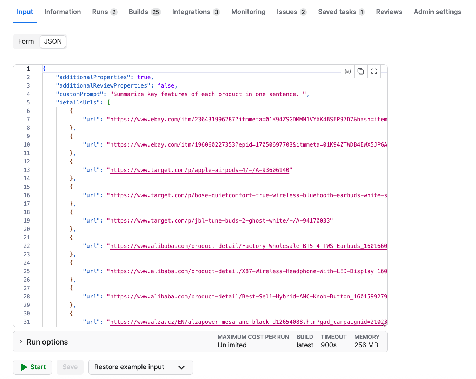This screenshot has width=476, height=379.
Task: Open the first eBay item link
Action: pyautogui.click(x=246, y=119)
